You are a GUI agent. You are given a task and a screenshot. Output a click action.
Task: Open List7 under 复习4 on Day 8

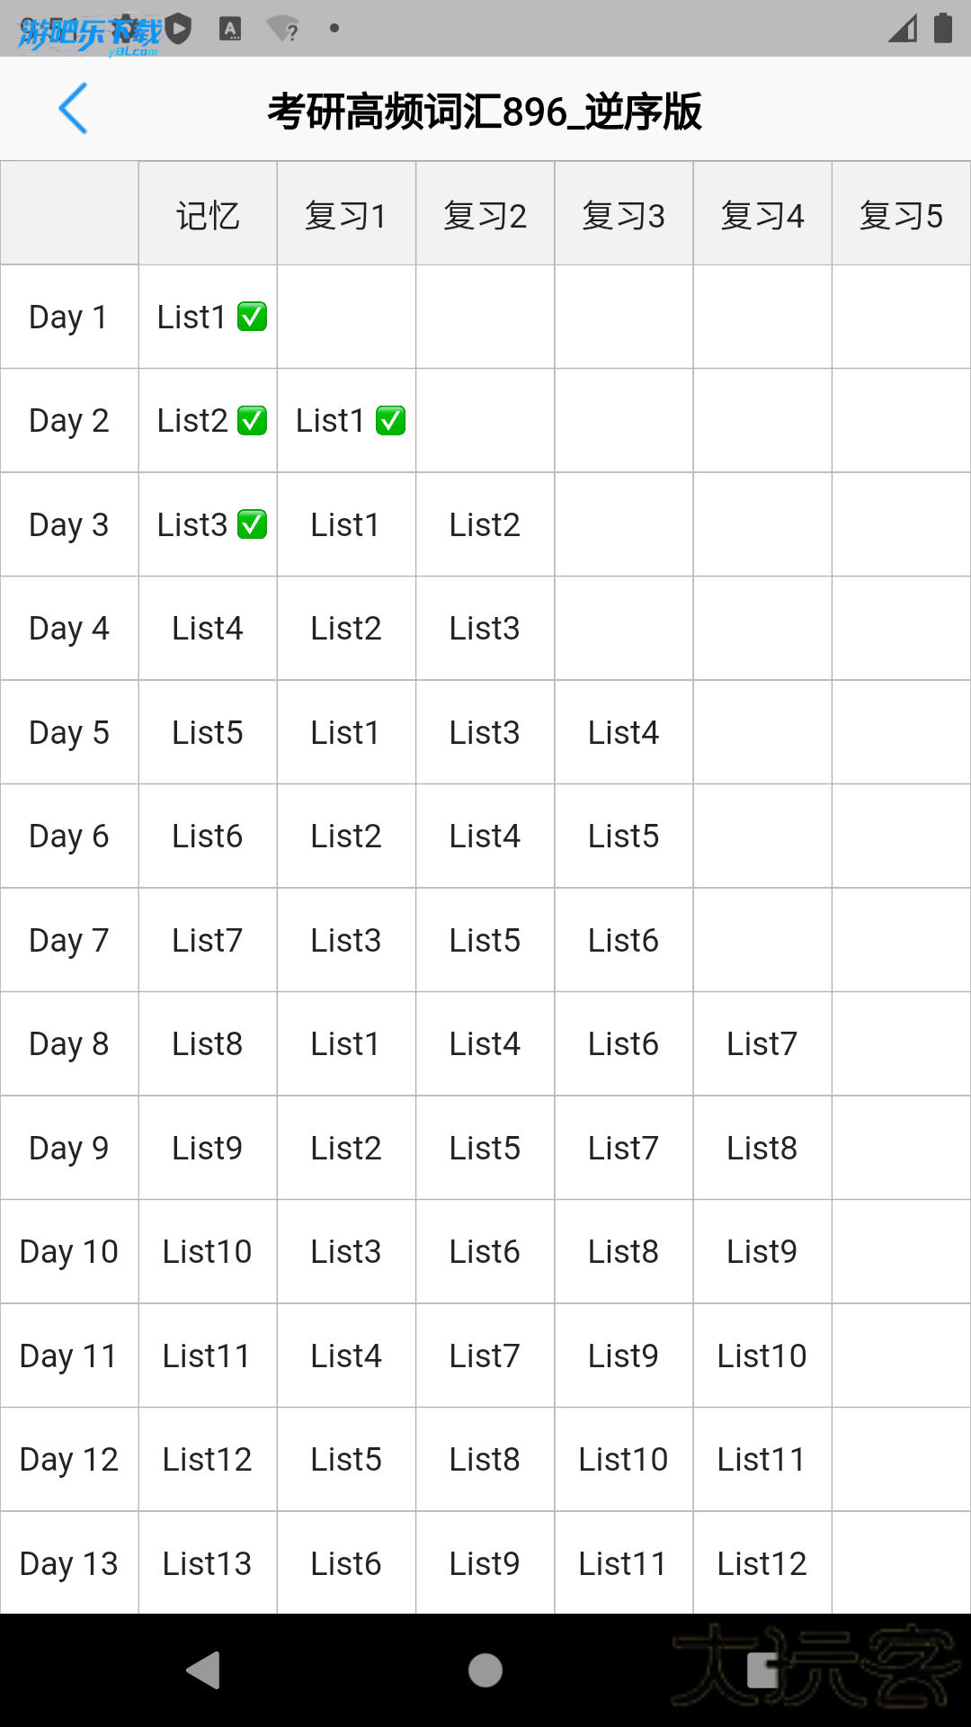[x=762, y=1043]
